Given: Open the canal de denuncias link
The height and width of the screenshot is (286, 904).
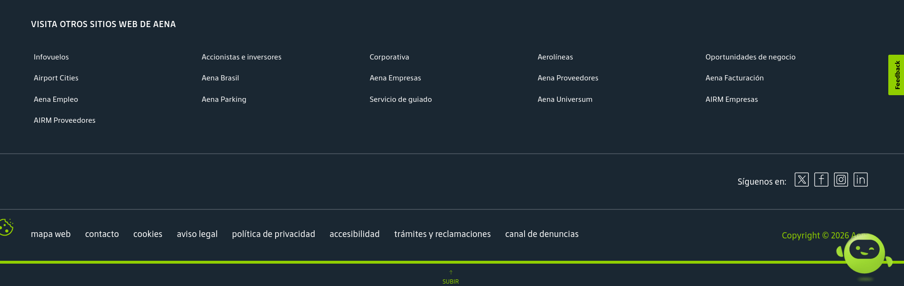Looking at the screenshot, I should pyautogui.click(x=542, y=234).
